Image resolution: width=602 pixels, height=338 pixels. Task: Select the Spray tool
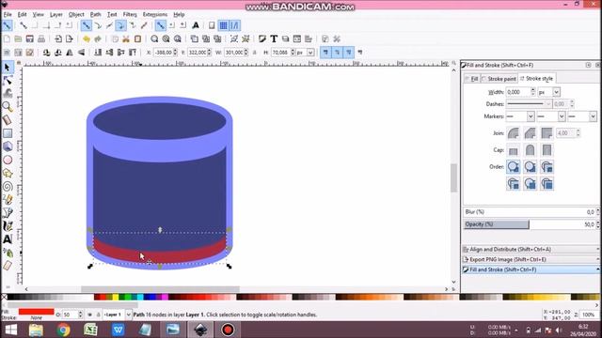(x=8, y=253)
